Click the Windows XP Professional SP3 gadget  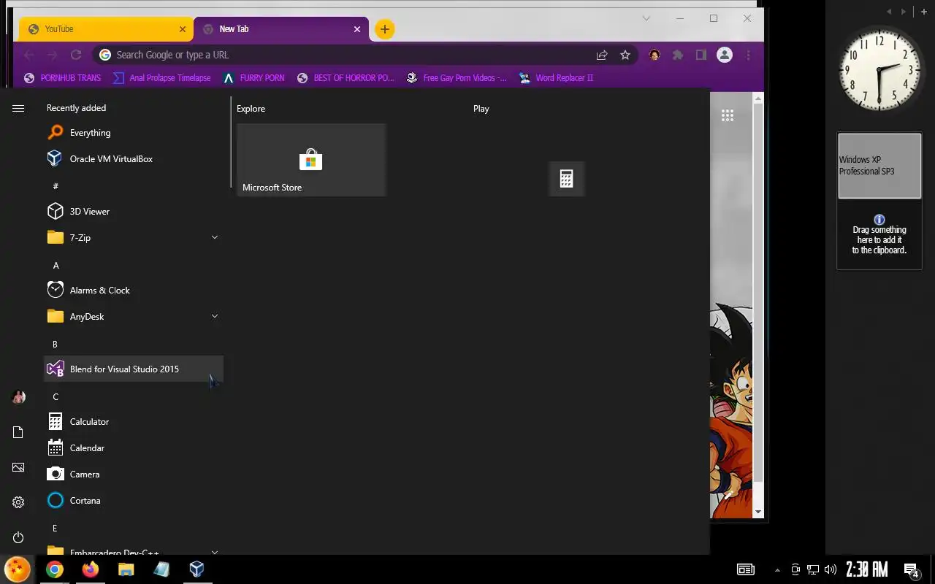[879, 166]
